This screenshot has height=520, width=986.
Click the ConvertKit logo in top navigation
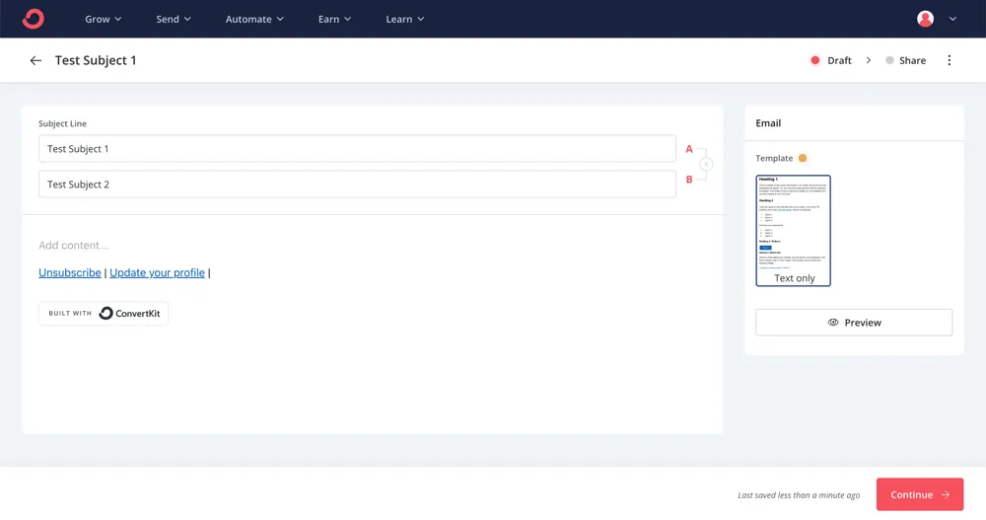tap(33, 19)
